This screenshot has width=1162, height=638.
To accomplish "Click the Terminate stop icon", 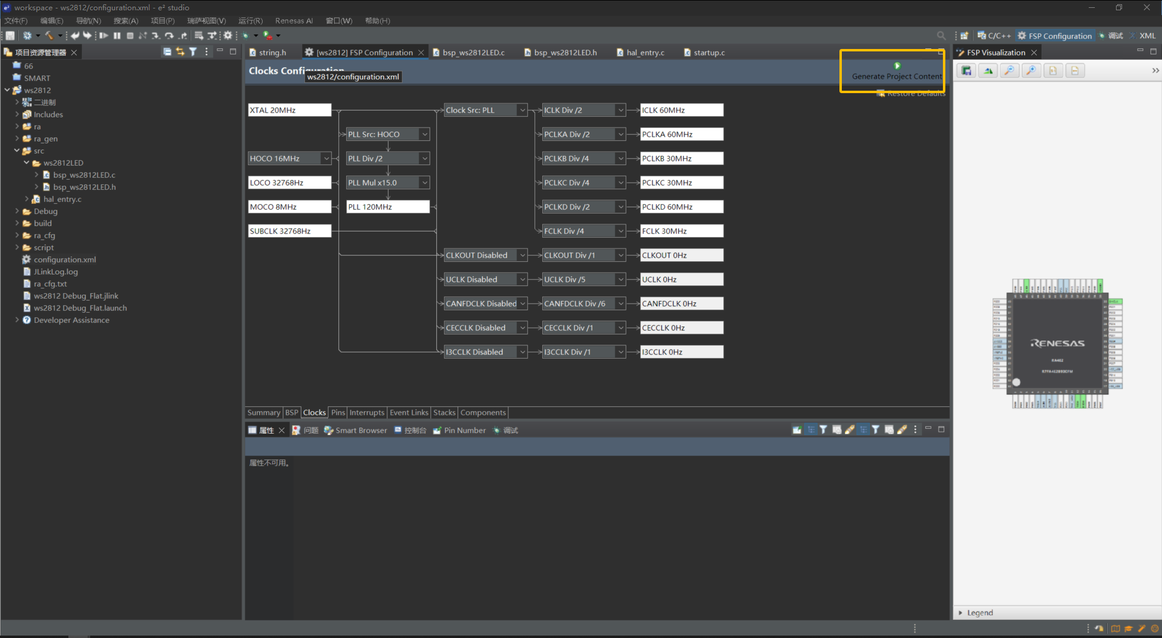I will click(130, 36).
